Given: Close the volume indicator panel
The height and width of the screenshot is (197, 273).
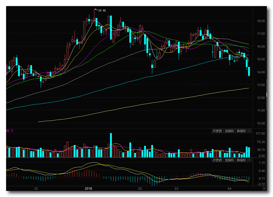Looking at the screenshot, I should pos(249,131).
